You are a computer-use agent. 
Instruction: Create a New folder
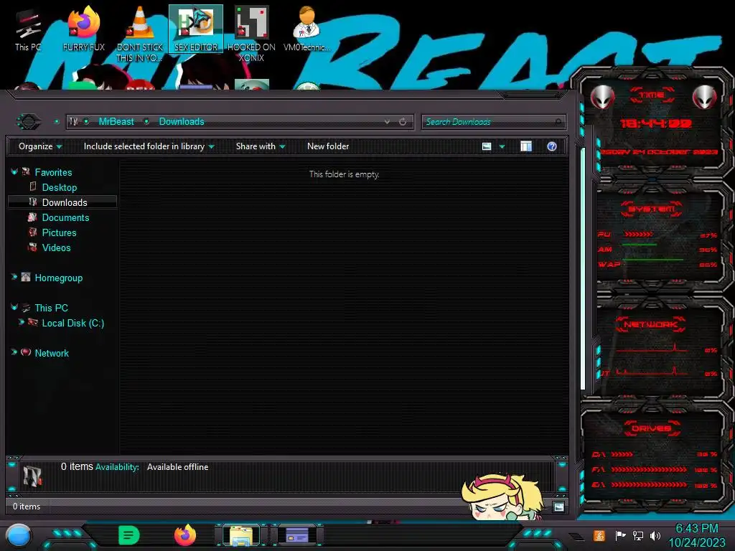coord(328,146)
